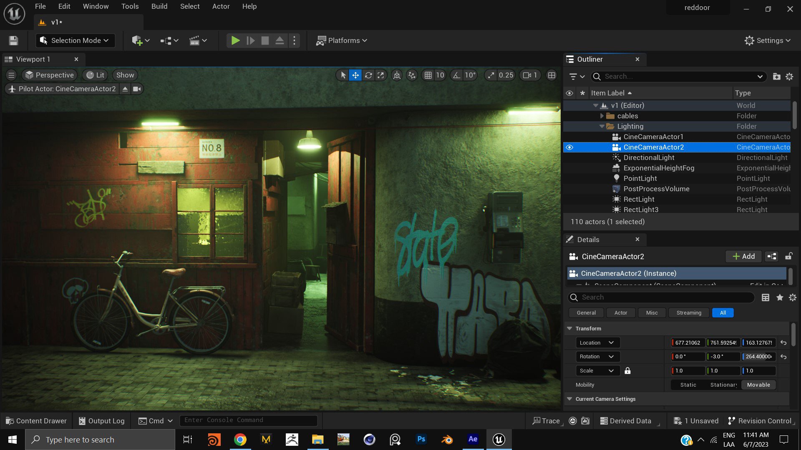This screenshot has height=450, width=801.
Task: Select the rotate transform tool in viewport
Action: click(x=368, y=75)
